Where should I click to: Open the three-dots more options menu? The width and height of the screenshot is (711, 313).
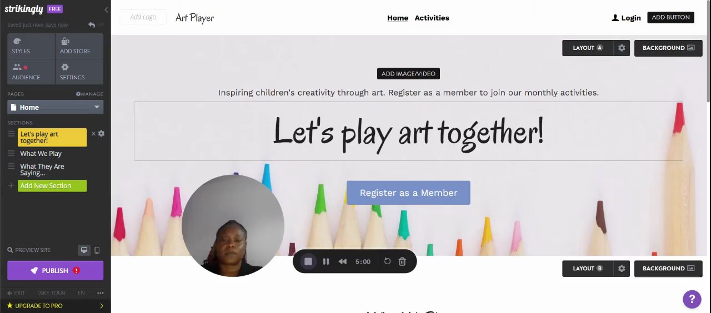pyautogui.click(x=100, y=292)
